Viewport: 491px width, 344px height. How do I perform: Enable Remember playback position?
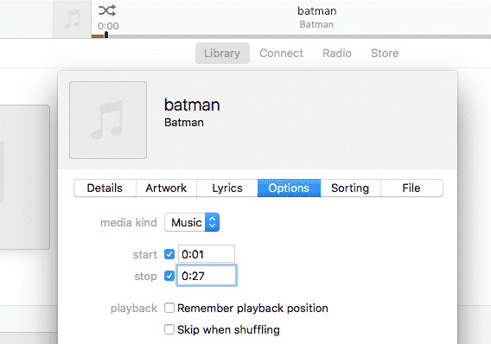(x=169, y=308)
